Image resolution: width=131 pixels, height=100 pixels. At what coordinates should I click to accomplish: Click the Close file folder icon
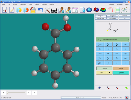point(26,10)
